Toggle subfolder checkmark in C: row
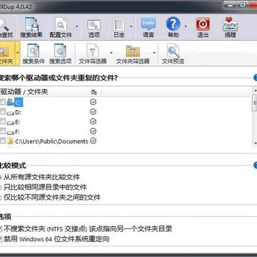The image size is (257, 257). tap(94, 102)
